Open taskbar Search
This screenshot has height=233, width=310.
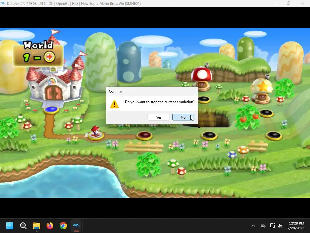[x=23, y=226]
